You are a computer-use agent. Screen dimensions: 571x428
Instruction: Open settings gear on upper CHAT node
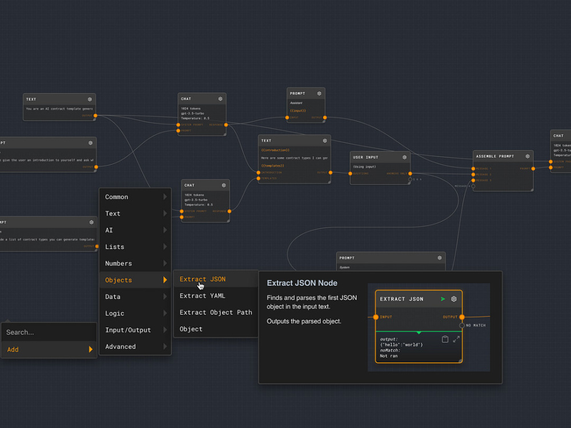[x=220, y=99]
